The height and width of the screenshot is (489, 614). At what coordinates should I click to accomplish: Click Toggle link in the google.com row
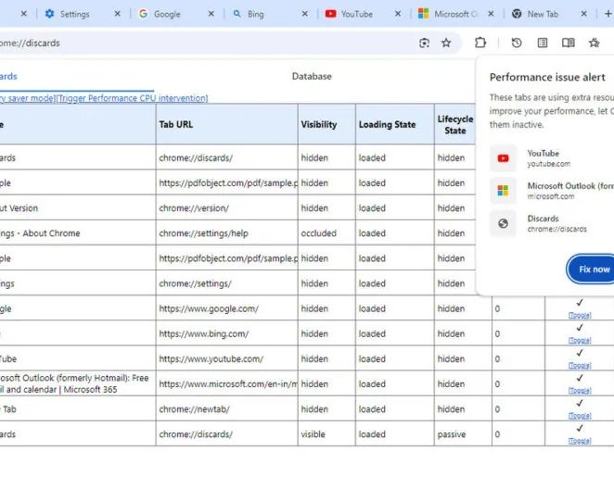point(580,315)
